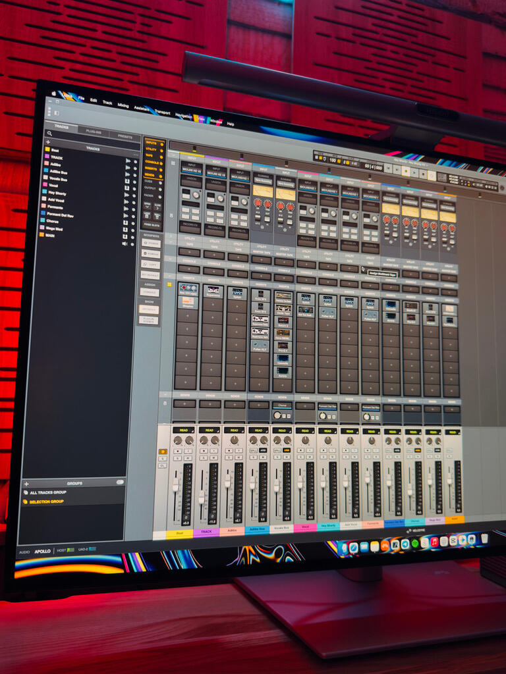The image size is (506, 674).
Task: Click the ARM button on Adlibs Bus channel
Action: pos(263,450)
